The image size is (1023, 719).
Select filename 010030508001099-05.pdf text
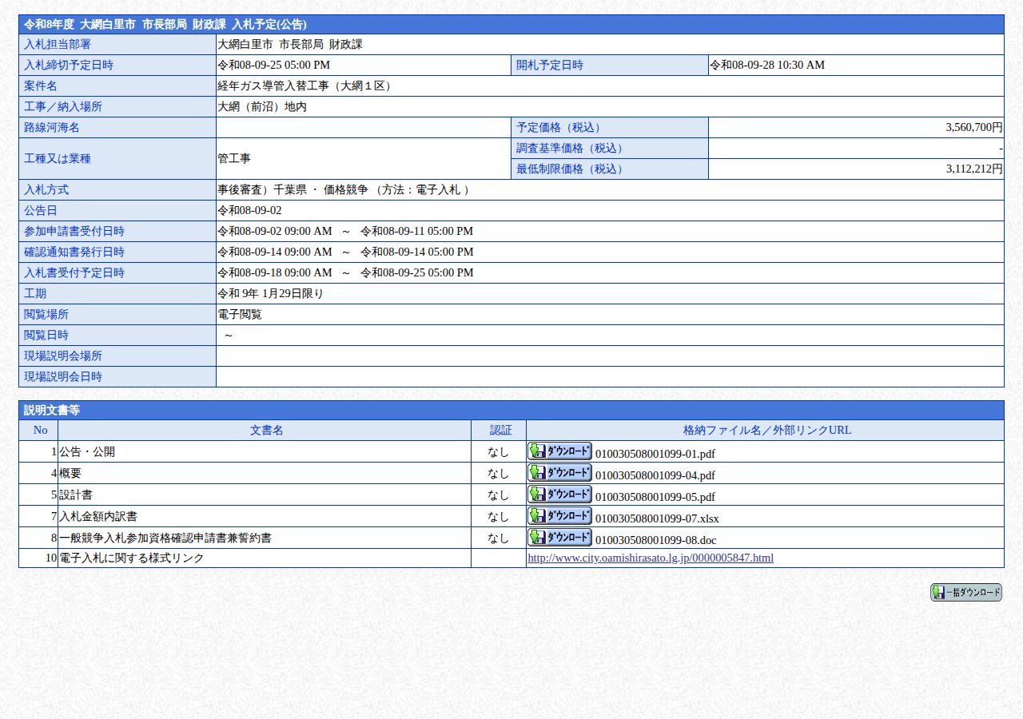pyautogui.click(x=655, y=497)
